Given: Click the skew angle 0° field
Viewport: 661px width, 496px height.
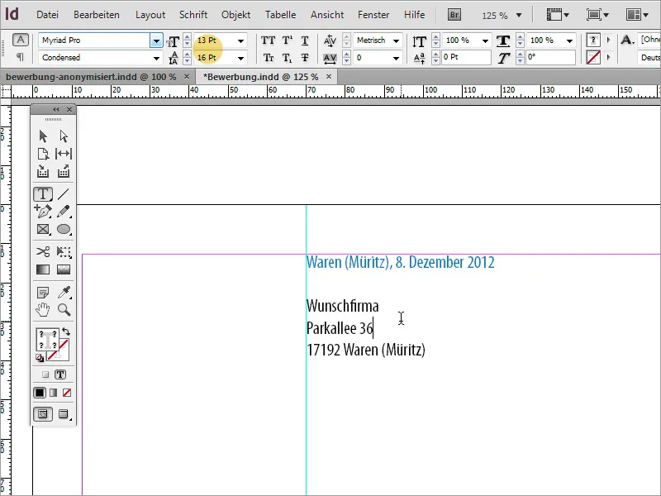Looking at the screenshot, I should [550, 57].
